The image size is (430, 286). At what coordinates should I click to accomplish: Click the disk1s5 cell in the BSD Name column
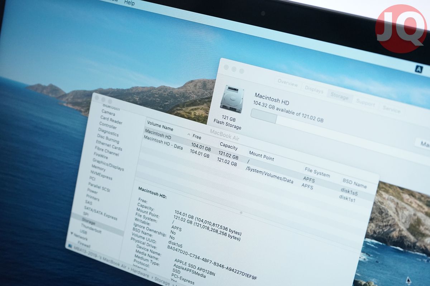(x=349, y=193)
